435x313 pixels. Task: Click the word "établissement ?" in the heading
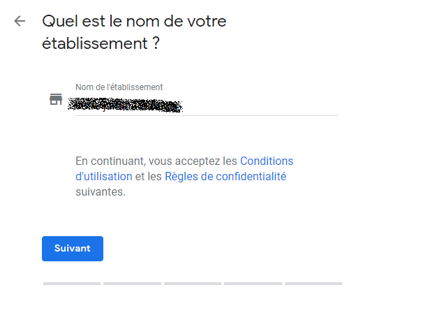click(101, 43)
